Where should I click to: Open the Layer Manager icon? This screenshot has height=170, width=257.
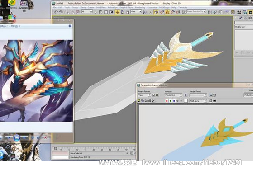coord(221,12)
